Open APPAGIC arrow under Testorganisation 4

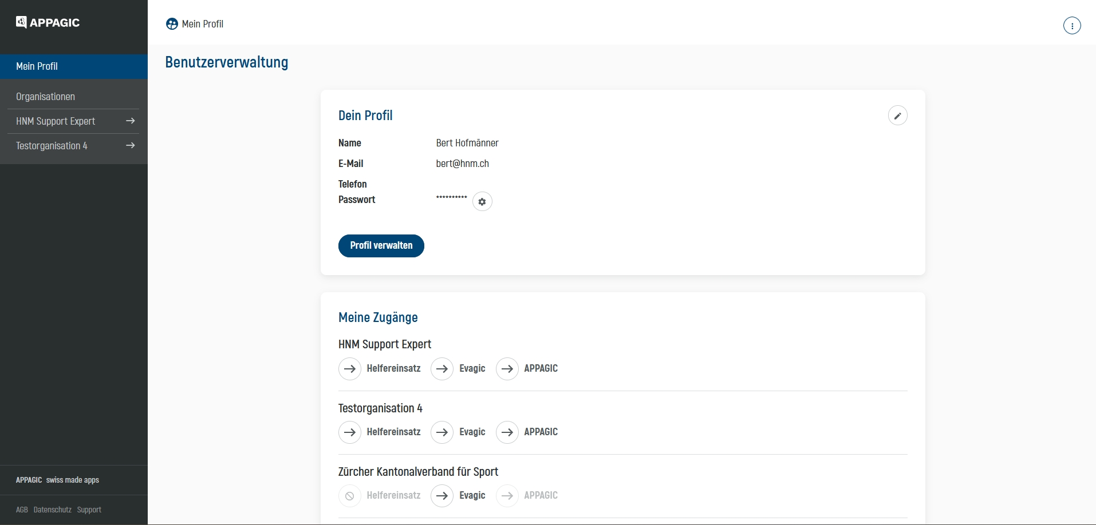point(507,432)
